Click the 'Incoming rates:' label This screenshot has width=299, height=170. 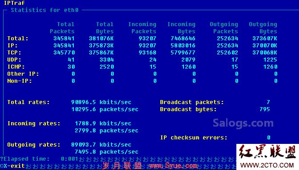coord(34,124)
